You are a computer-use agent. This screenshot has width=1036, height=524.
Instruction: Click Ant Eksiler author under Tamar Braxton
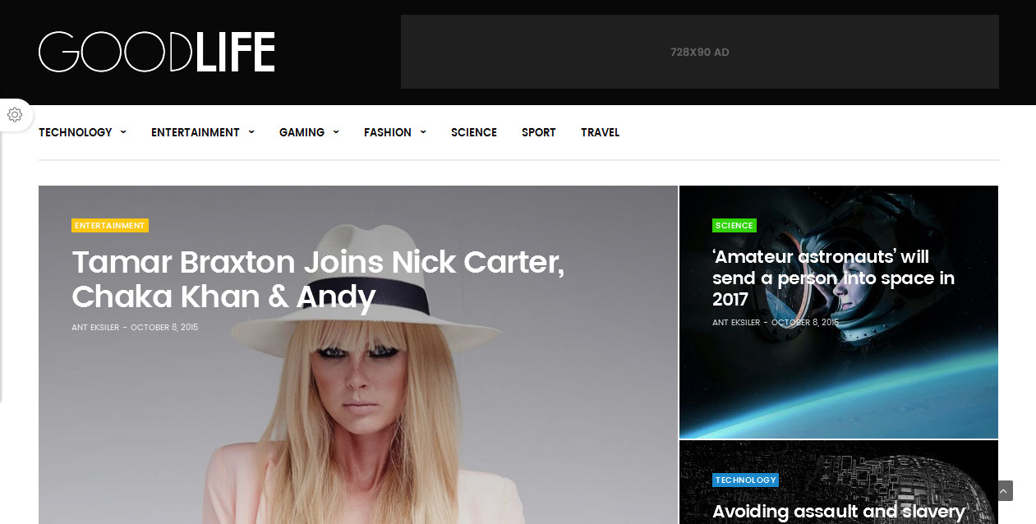coord(95,327)
